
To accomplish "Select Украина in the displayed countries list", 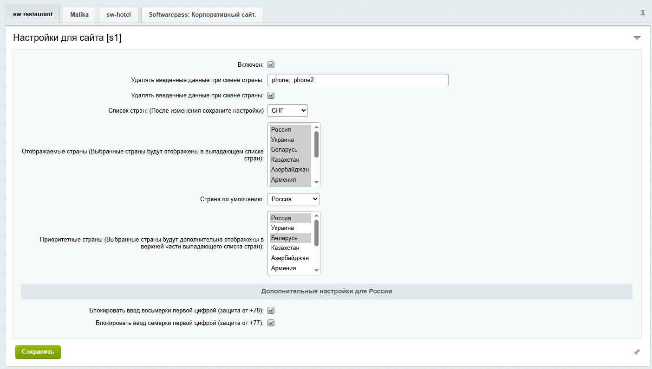I will (x=283, y=140).
